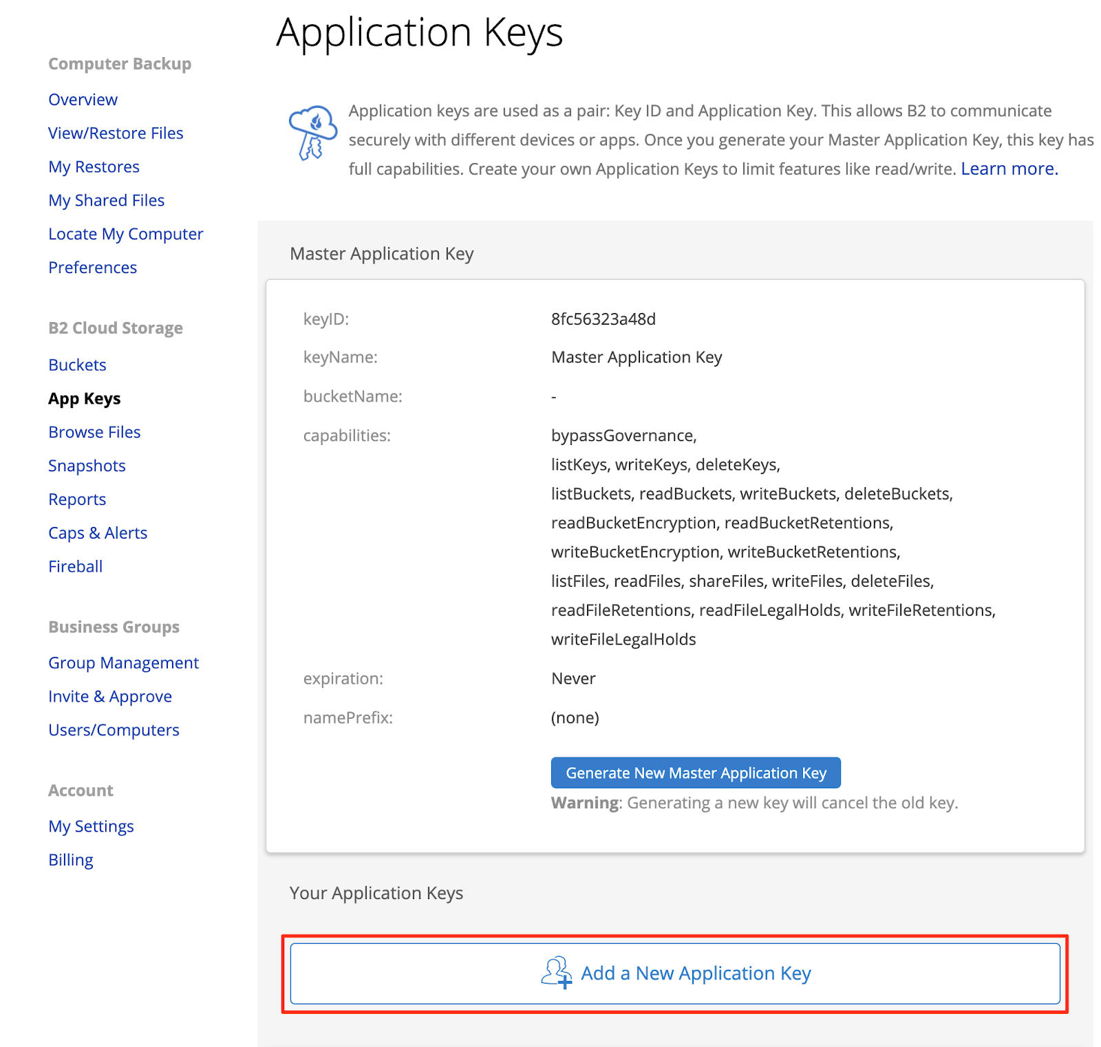
Task: Click the key cancellation warning text
Action: 755,803
